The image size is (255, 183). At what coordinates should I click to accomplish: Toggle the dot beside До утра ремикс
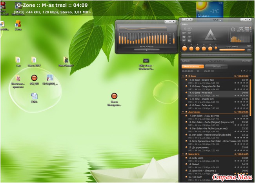(186, 148)
